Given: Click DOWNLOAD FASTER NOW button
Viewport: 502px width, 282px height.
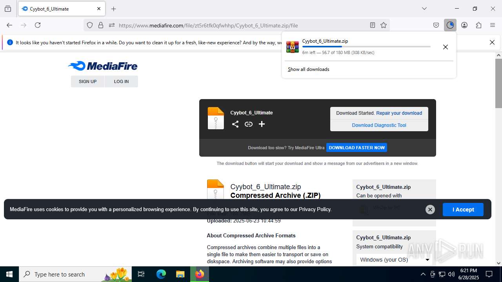Looking at the screenshot, I should pos(356,148).
